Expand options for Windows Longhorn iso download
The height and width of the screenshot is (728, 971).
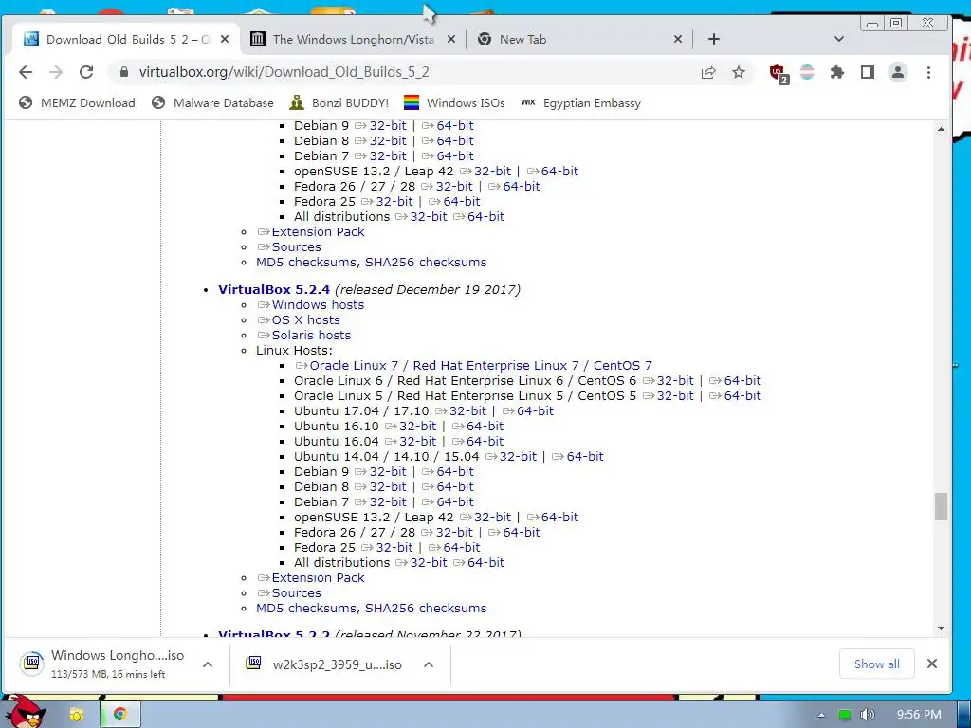point(208,664)
